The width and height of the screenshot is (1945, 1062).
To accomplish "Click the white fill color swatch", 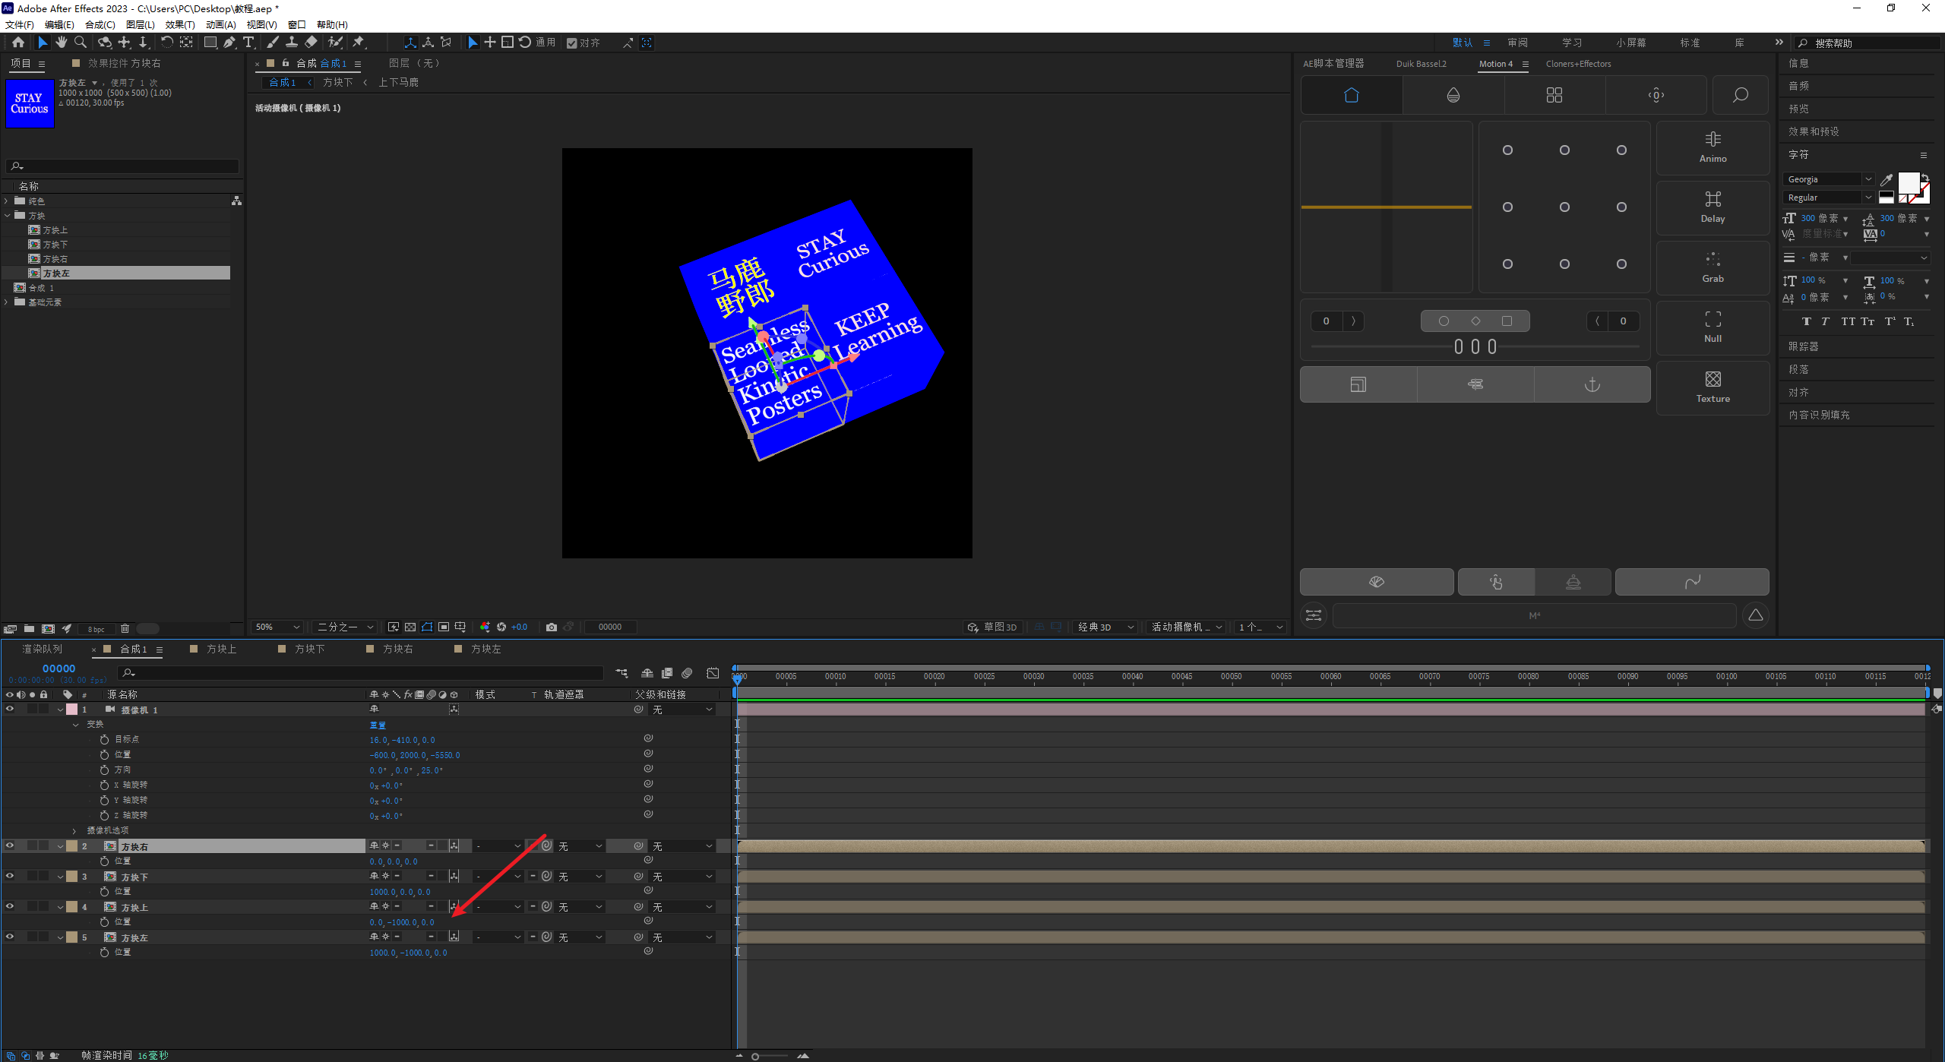I will click(x=1908, y=182).
